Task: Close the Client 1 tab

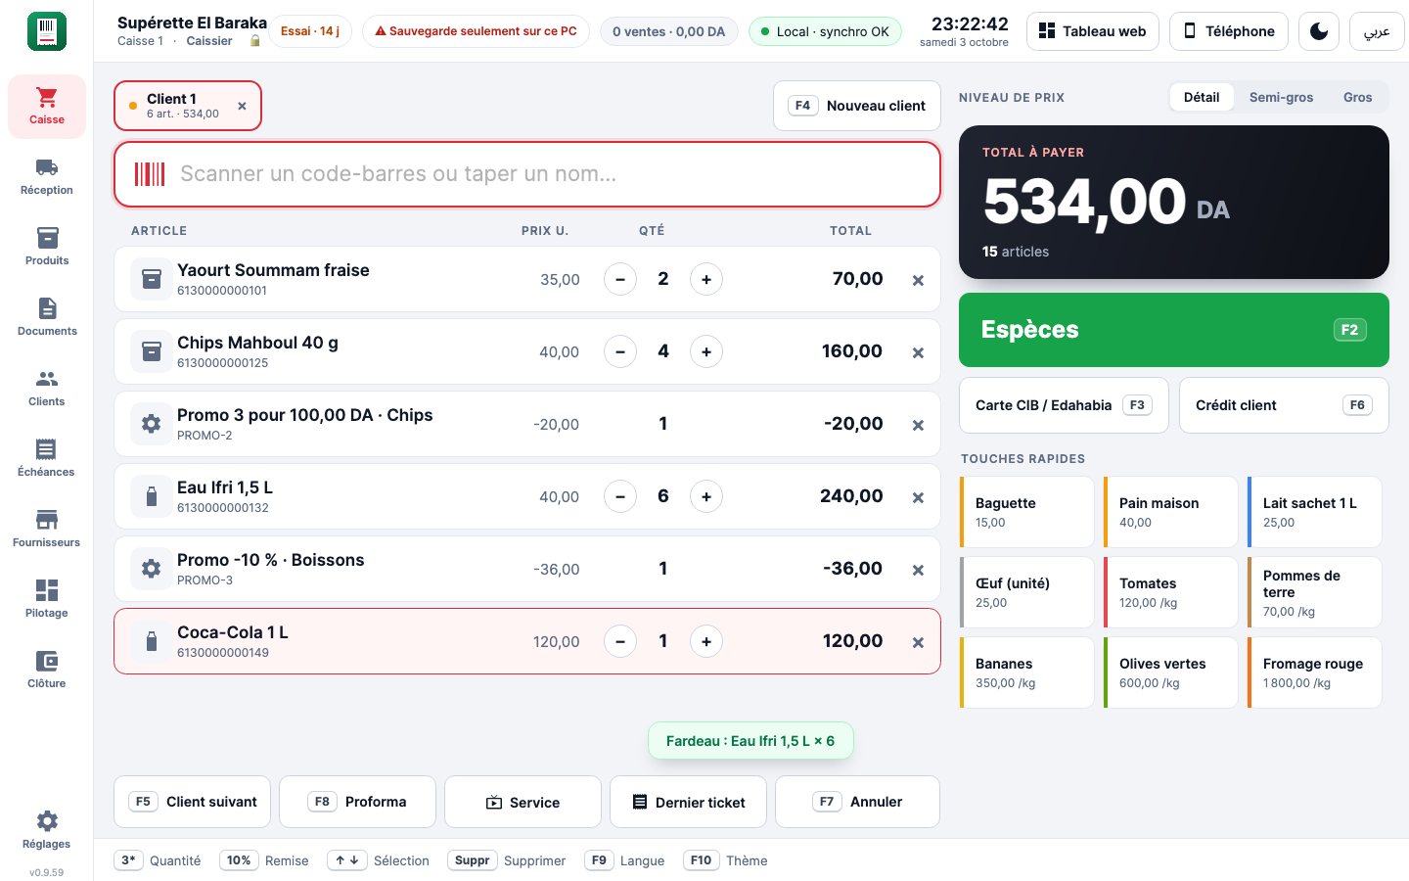Action: click(x=242, y=106)
